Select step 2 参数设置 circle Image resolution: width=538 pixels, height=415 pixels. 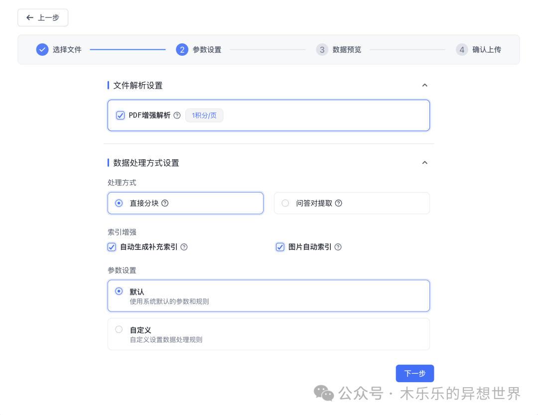coord(182,50)
